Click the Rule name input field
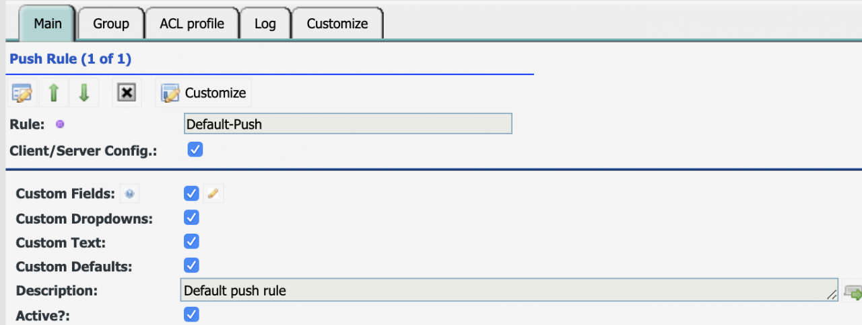862x325 pixels. (x=347, y=124)
